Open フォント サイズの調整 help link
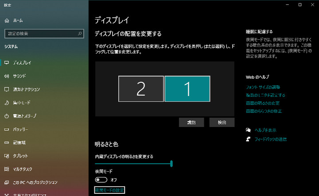This screenshot has width=319, height=196. (263, 87)
